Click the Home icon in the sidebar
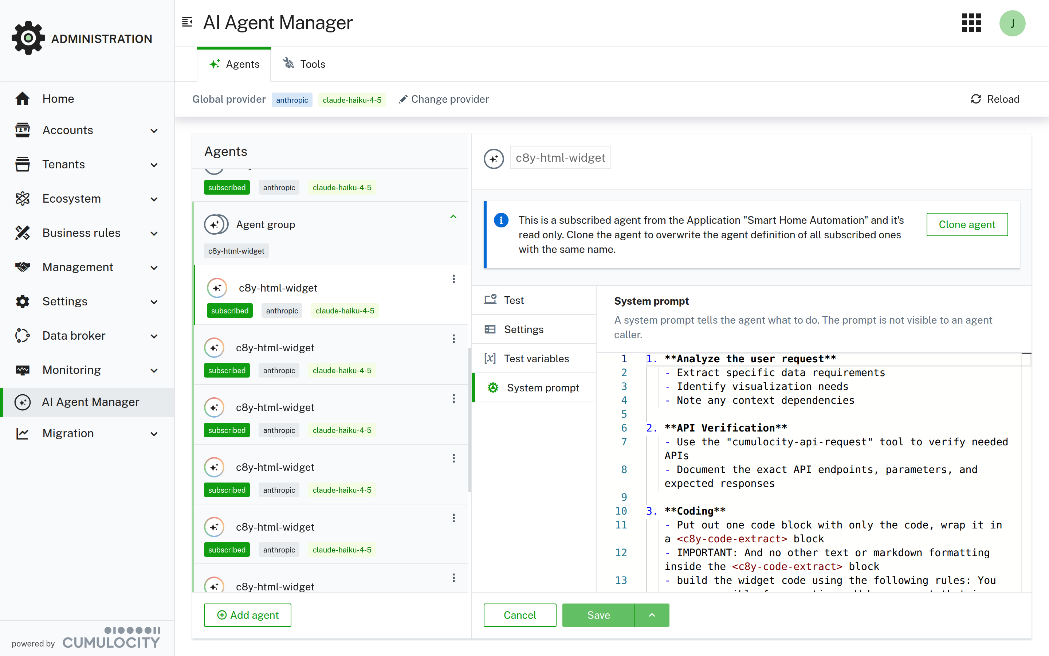 (23, 98)
